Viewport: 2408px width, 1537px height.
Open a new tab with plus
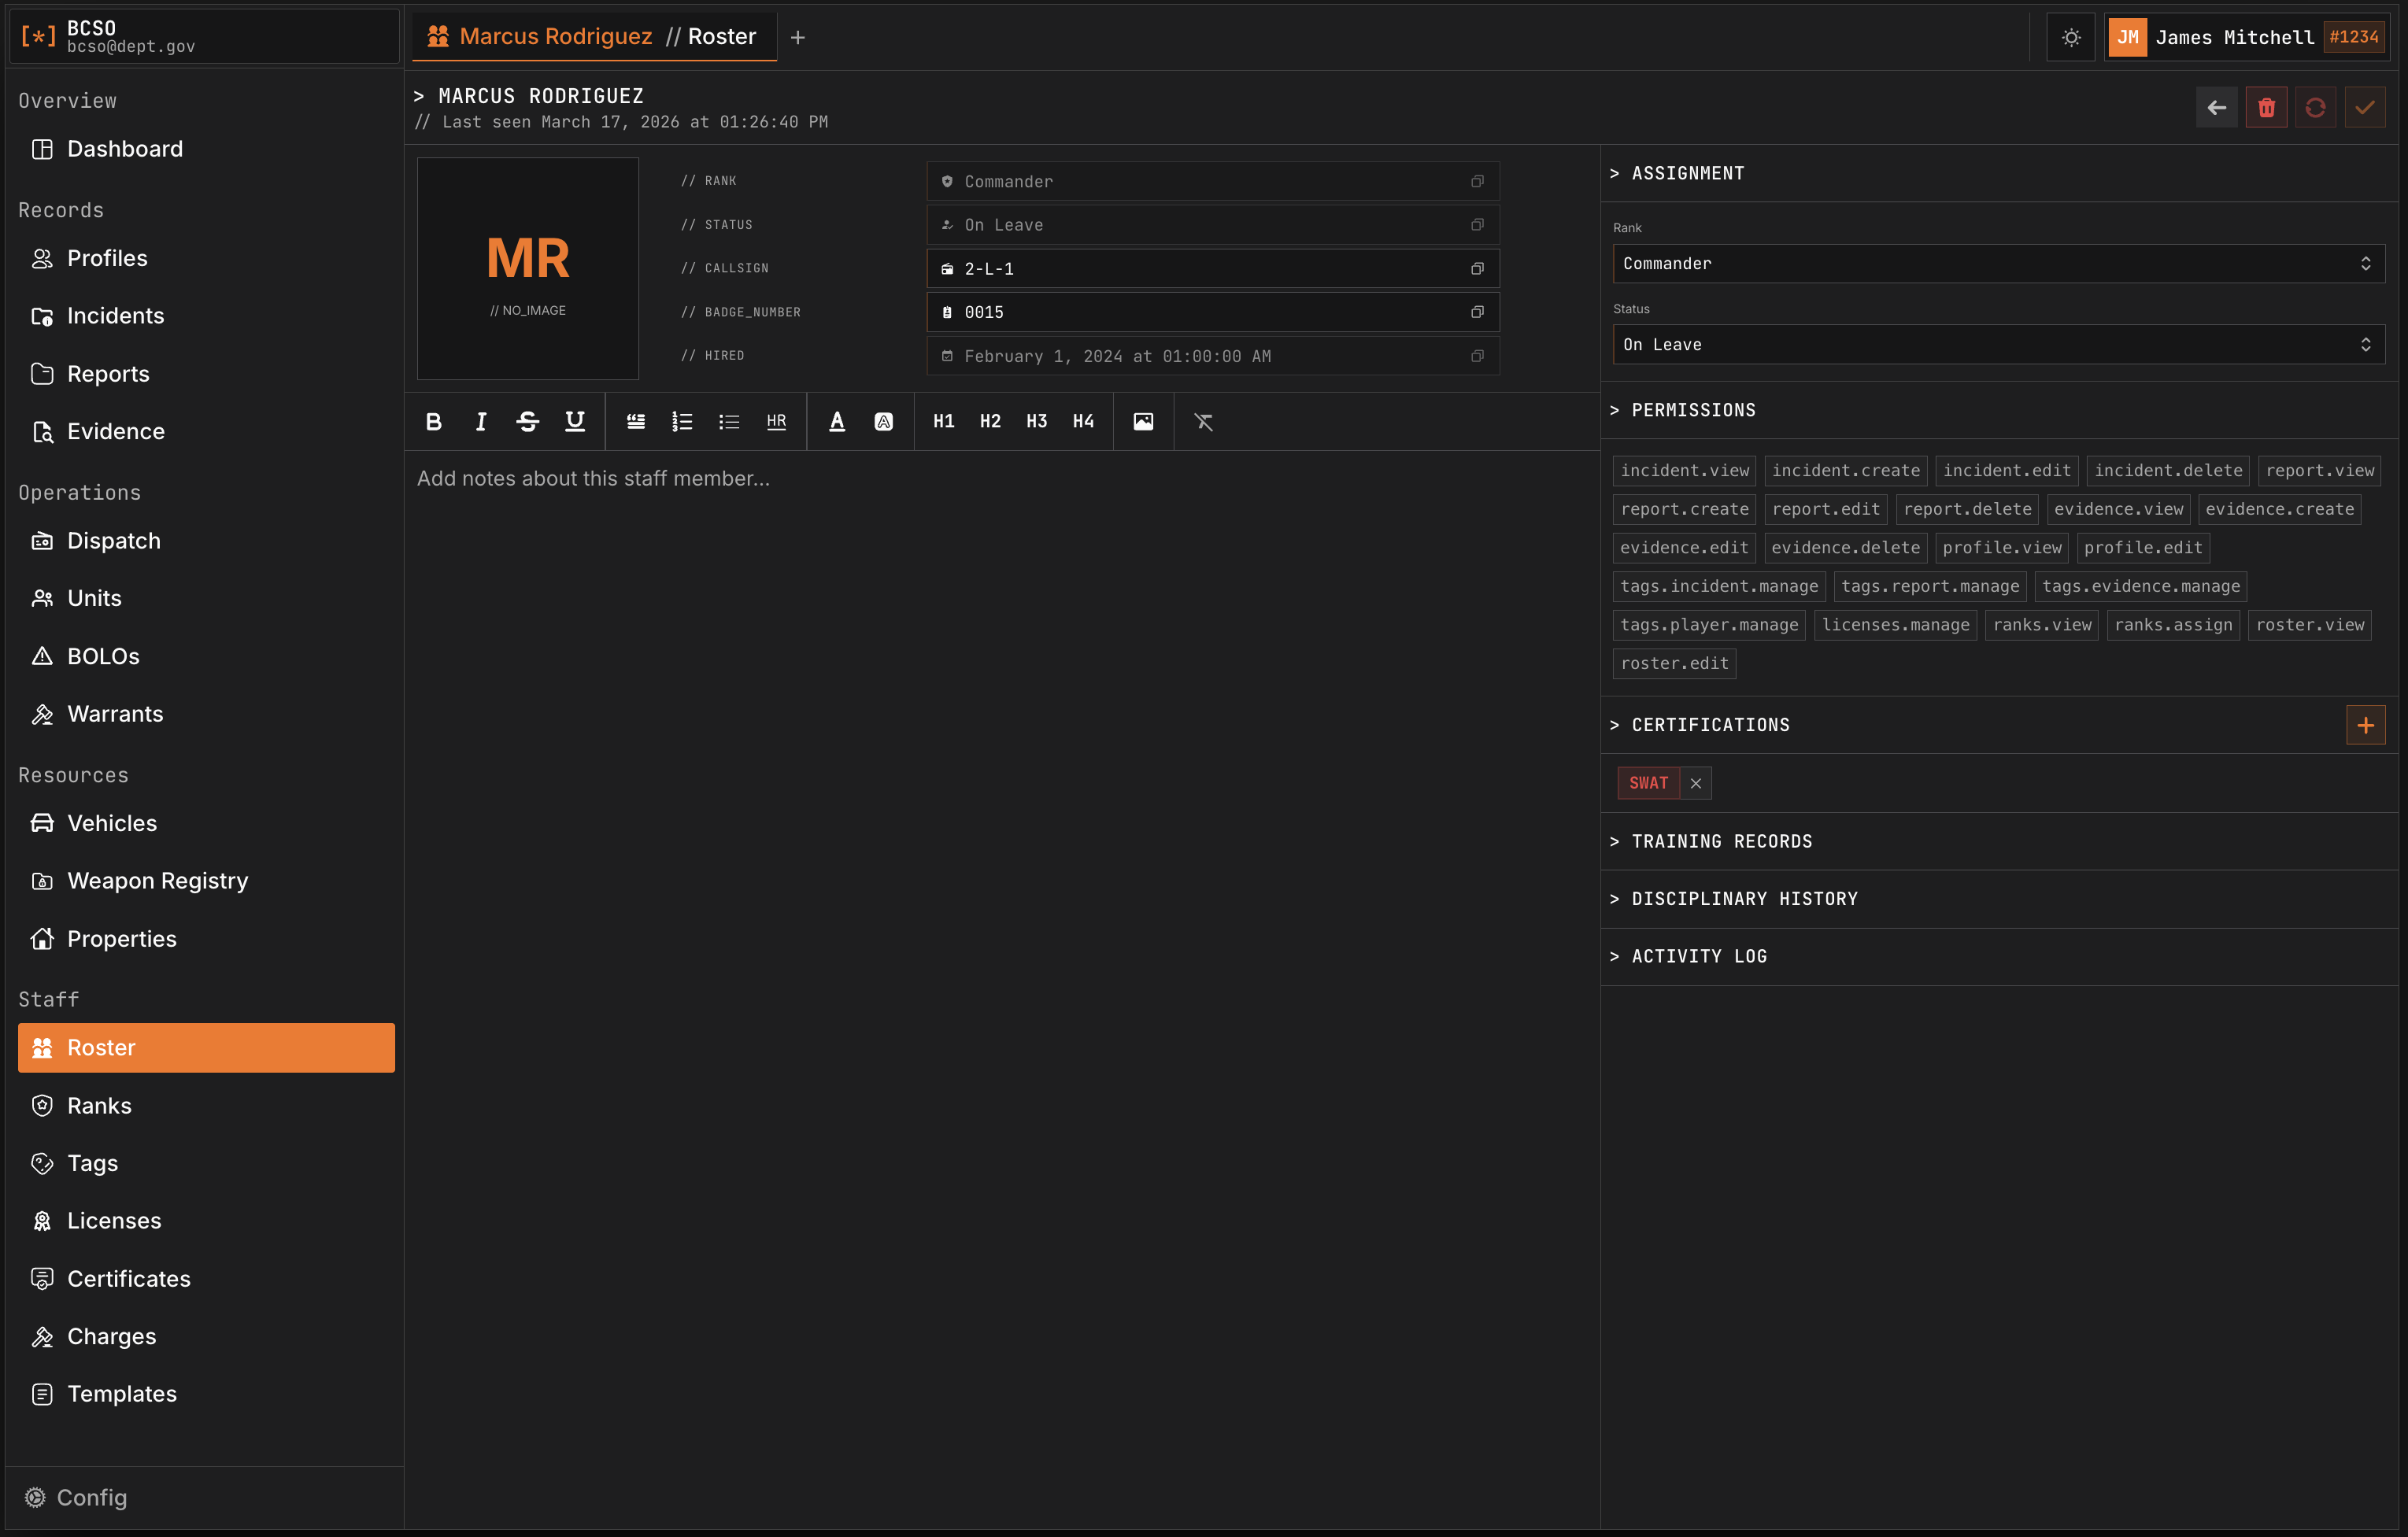(x=797, y=38)
